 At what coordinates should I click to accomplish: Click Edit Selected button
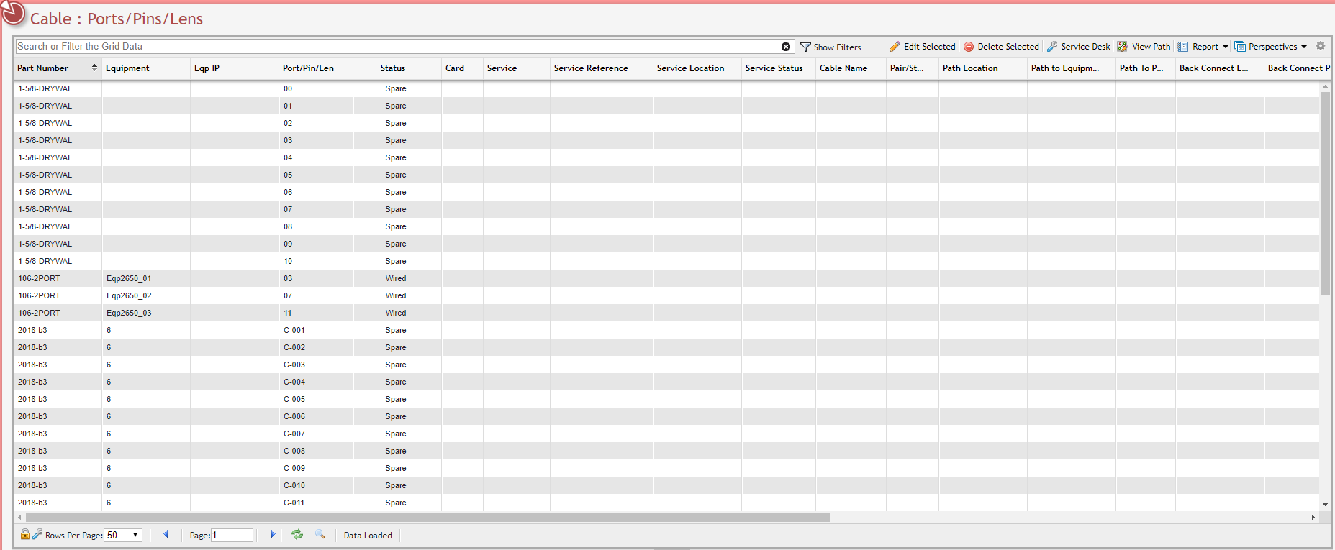(923, 47)
